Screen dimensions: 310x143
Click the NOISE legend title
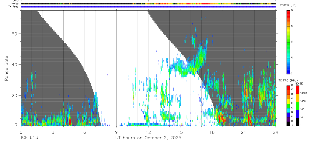[299, 83]
